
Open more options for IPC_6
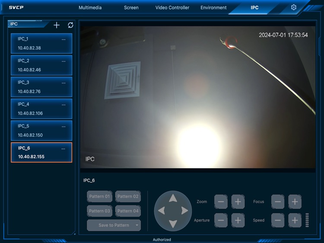[63, 149]
